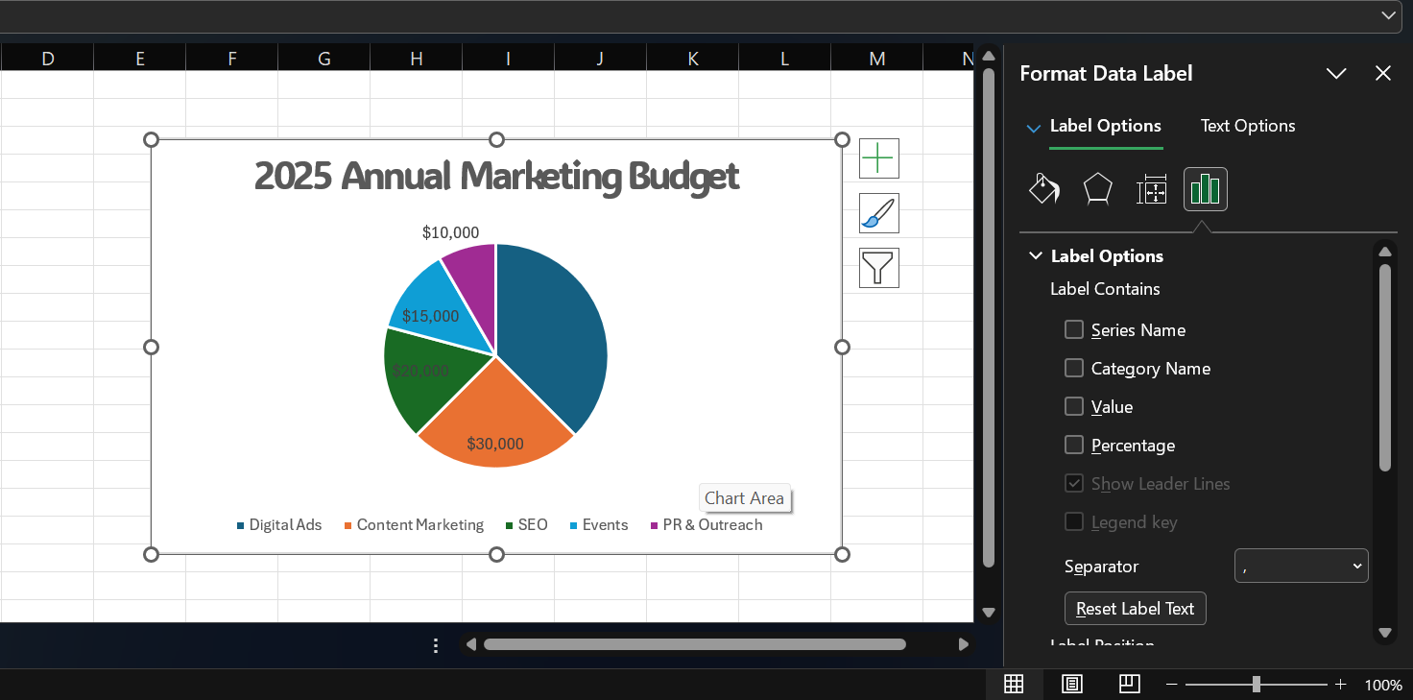Screen dimensions: 1413x700
Task: Collapse the Label Options section
Action: coord(1036,256)
